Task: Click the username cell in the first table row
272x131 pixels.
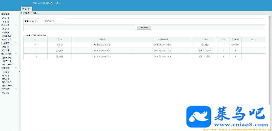Action: (60, 45)
